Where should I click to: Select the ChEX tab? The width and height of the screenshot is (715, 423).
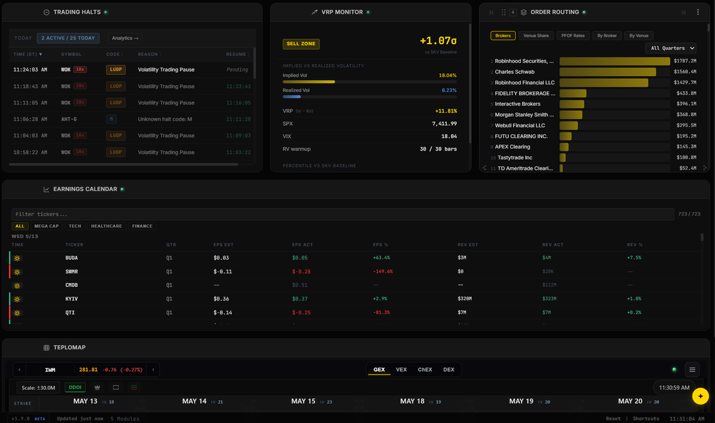(x=425, y=370)
